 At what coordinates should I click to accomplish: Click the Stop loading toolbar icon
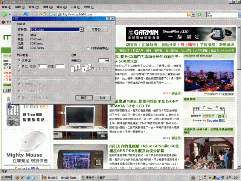point(35,14)
